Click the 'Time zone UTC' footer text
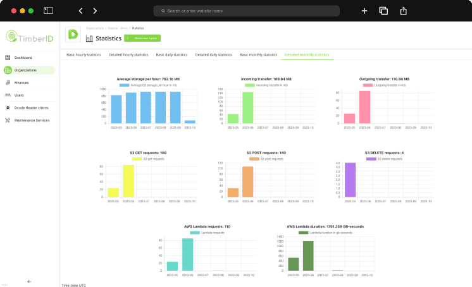The width and height of the screenshot is (472, 287). pos(74,285)
